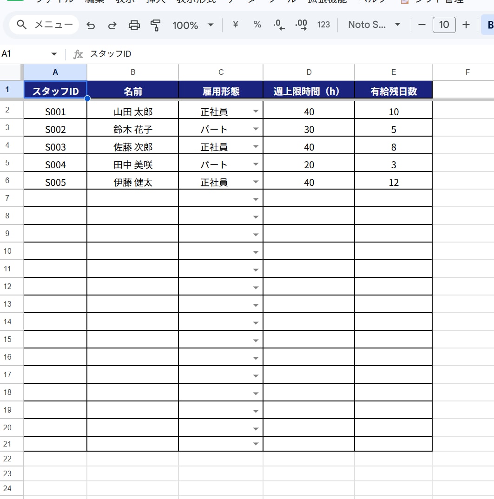494x499 pixels.
Task: Select row 10 header
Action: tap(12, 251)
